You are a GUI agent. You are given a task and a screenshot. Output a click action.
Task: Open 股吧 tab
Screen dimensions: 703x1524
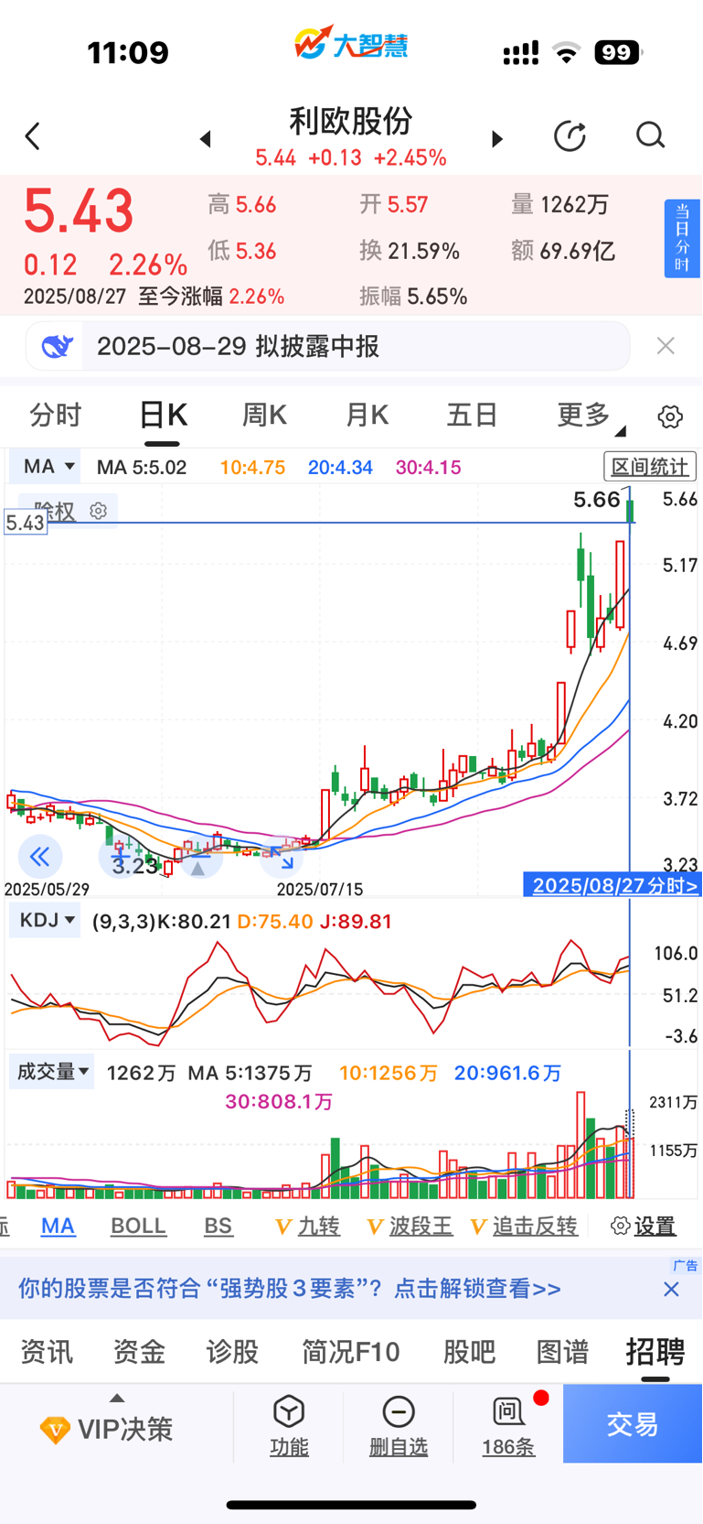click(469, 1351)
